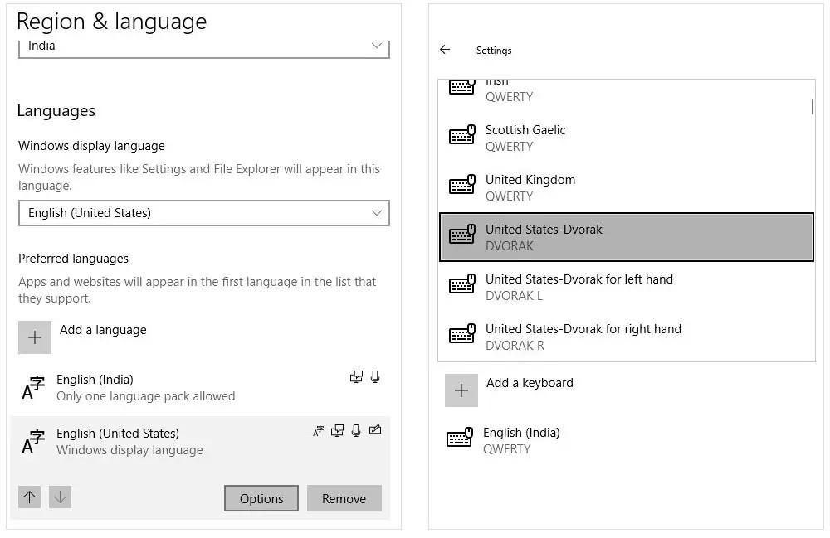Click keyboard icon beside English (India) QWERTY
Screen dimensions: 830x538
tap(459, 438)
